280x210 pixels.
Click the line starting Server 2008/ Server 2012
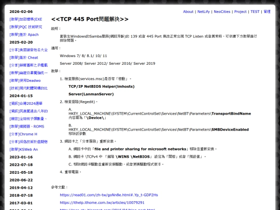[107, 64]
